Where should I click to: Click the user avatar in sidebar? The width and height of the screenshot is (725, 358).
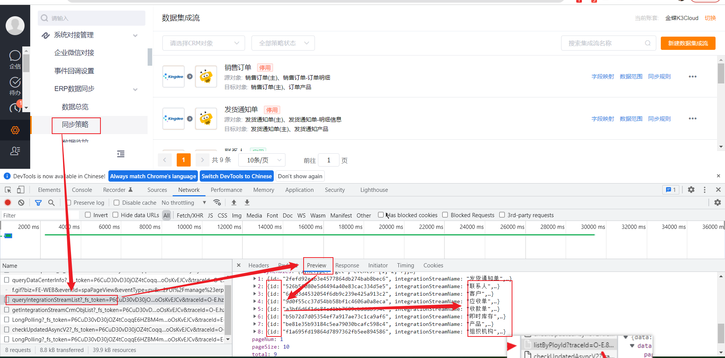[x=15, y=26]
